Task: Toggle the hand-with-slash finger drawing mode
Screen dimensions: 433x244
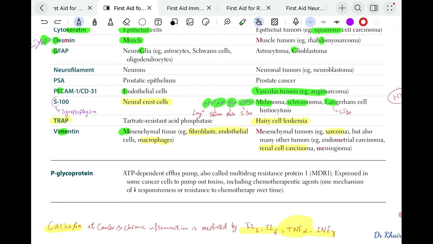Action: coord(259,22)
